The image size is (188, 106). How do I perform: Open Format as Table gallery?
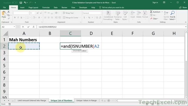[118, 16]
